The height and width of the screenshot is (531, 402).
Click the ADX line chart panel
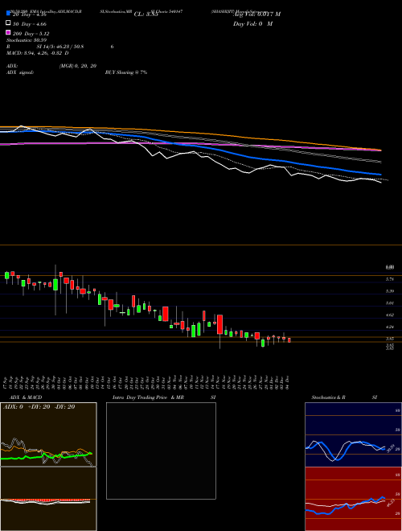click(48, 434)
